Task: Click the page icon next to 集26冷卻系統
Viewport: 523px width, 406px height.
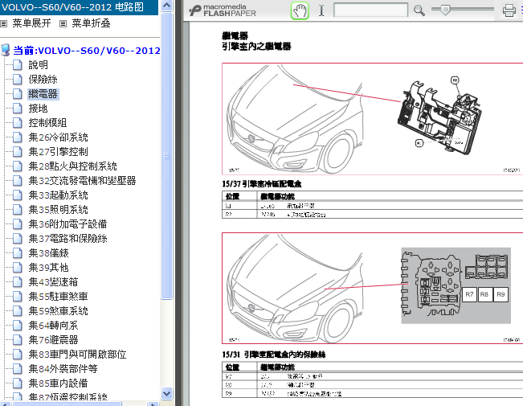Action: 18,137
